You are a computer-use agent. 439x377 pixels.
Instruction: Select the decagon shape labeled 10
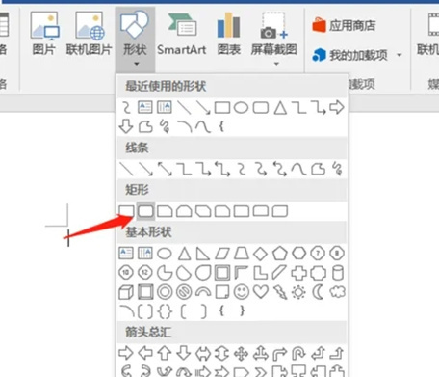(126, 273)
